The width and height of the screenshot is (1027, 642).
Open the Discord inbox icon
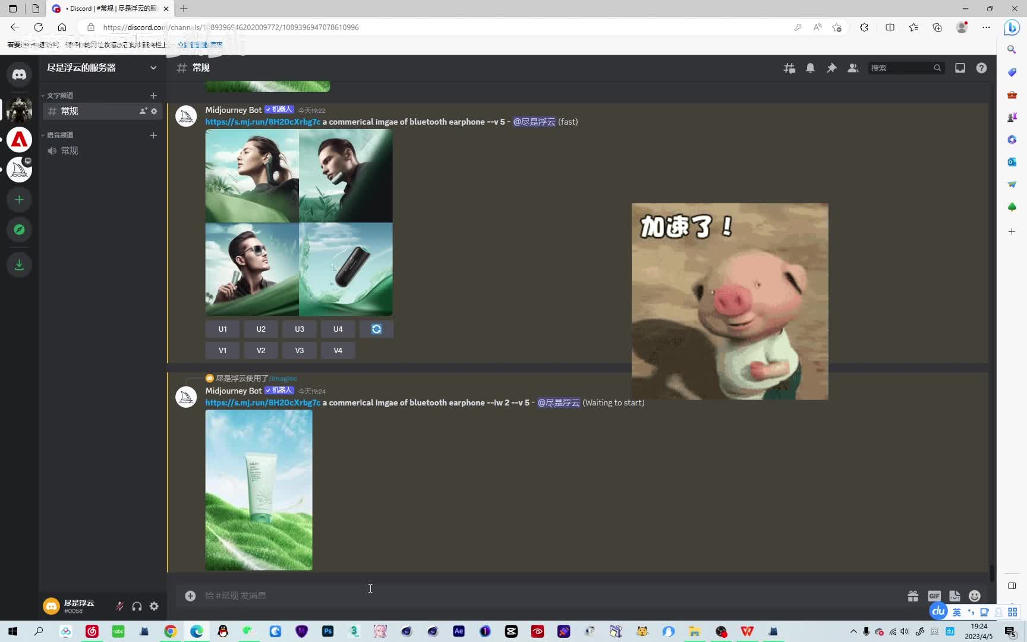(960, 68)
